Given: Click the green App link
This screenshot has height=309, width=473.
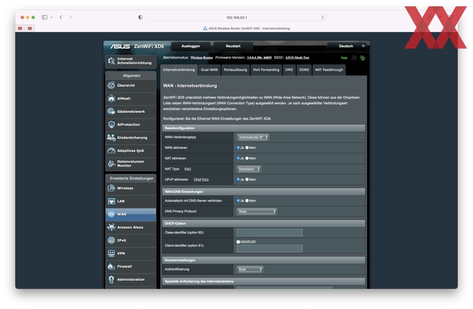Looking at the screenshot, I should (344, 58).
